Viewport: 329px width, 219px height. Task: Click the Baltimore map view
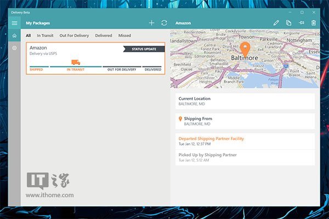pos(245,58)
